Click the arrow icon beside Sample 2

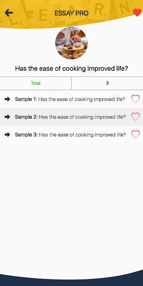(7, 117)
